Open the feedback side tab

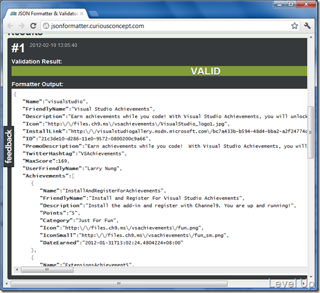tap(8, 146)
